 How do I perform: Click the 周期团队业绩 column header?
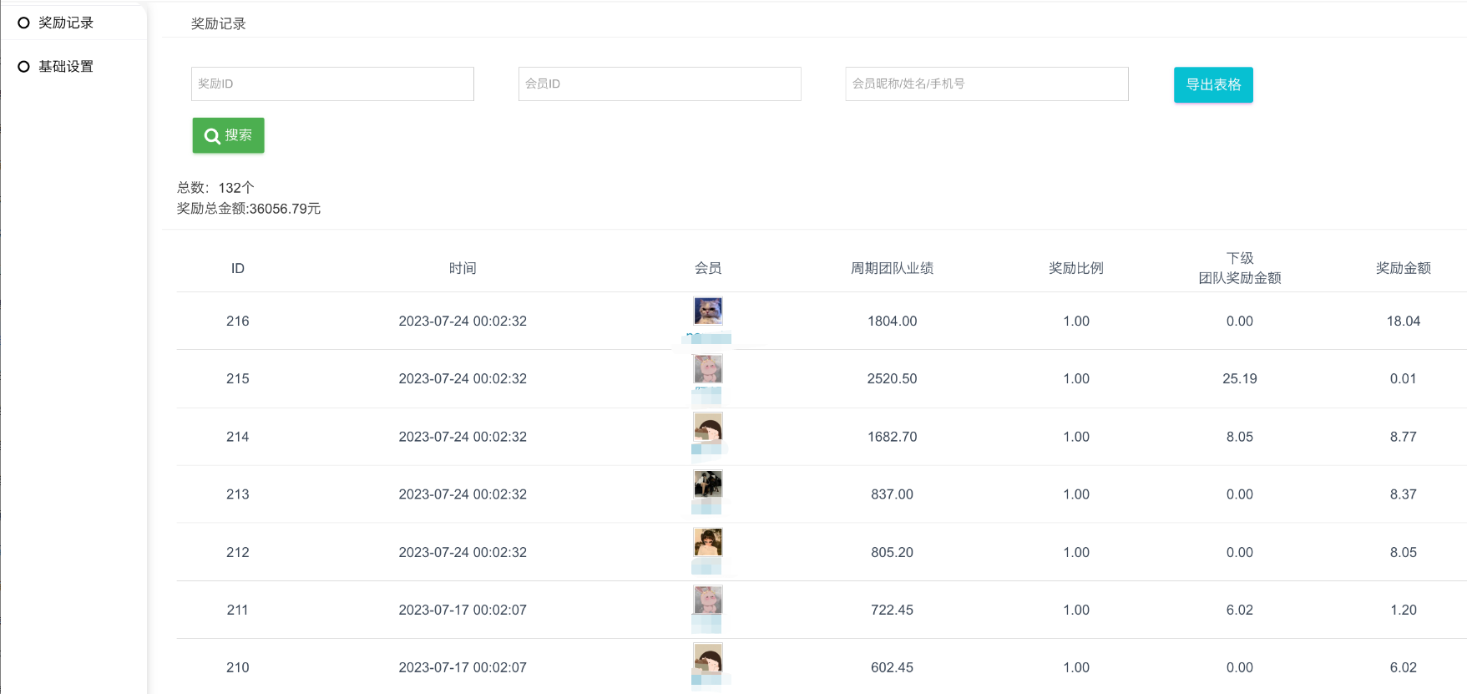coord(892,268)
